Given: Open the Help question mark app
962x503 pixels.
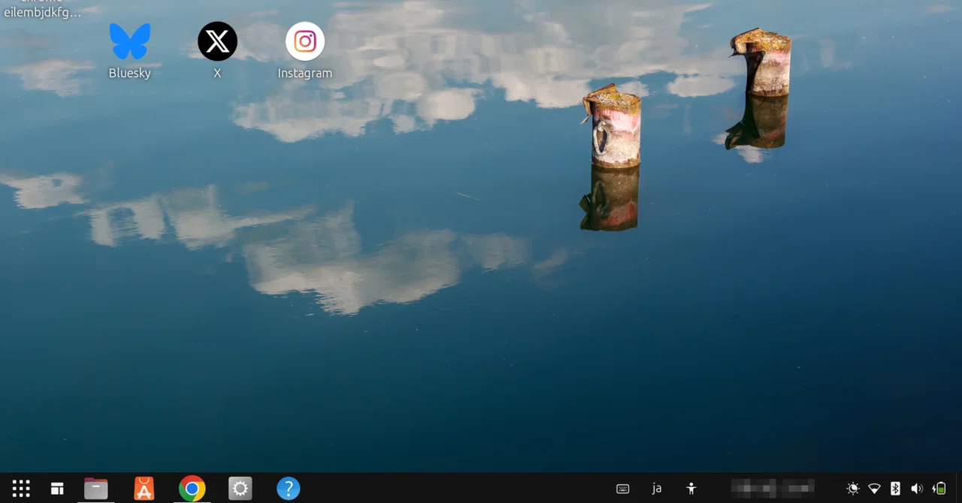Looking at the screenshot, I should coord(288,489).
